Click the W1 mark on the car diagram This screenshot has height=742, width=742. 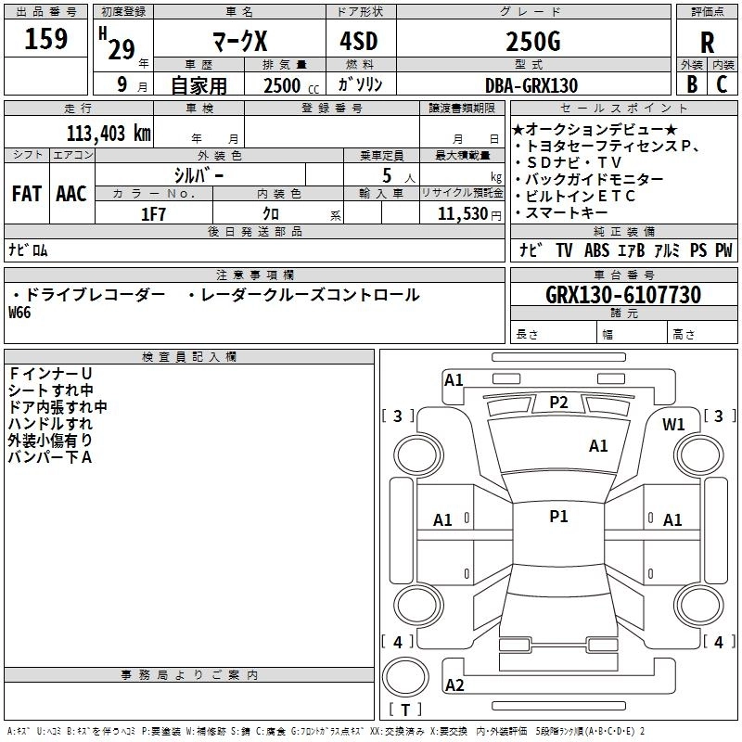(673, 425)
